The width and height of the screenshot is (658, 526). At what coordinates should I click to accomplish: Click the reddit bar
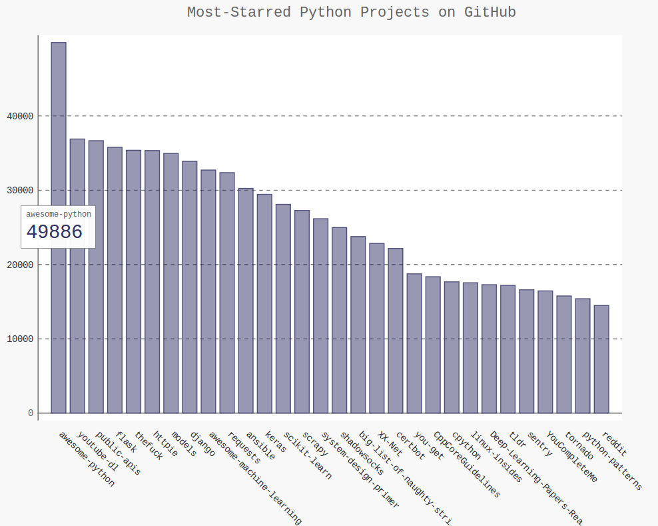pyautogui.click(x=602, y=359)
